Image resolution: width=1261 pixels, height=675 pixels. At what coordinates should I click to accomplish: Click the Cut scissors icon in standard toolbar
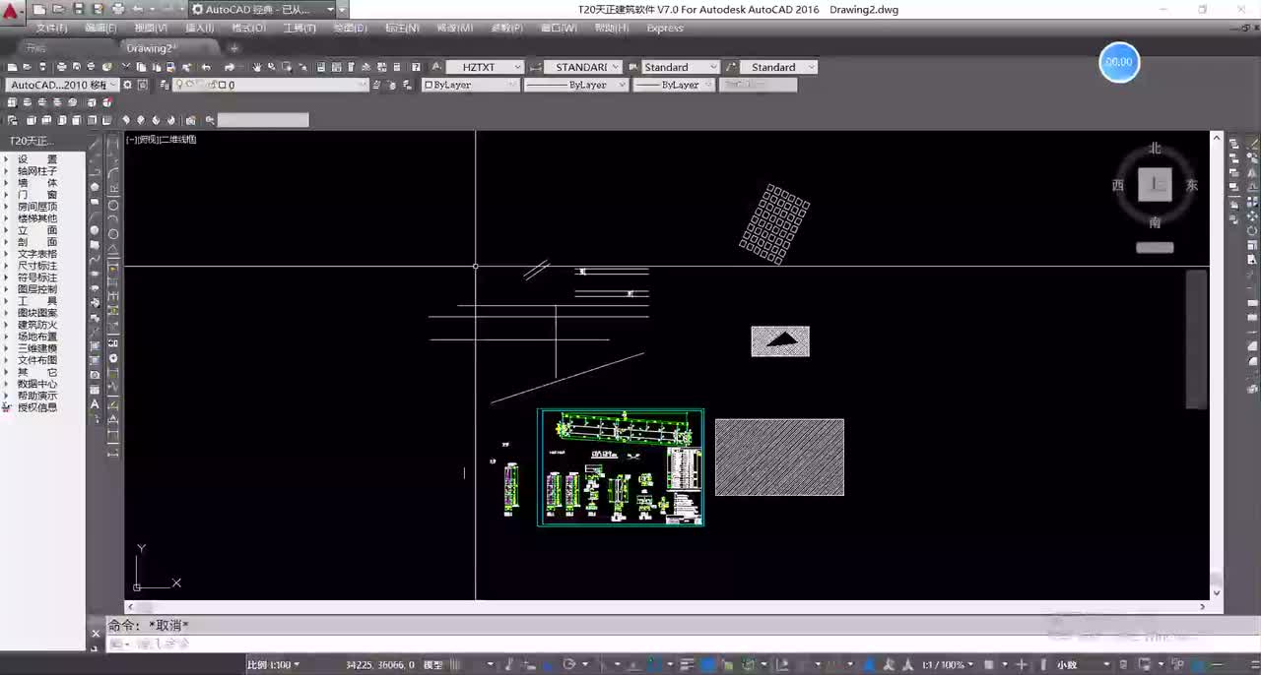(128, 67)
